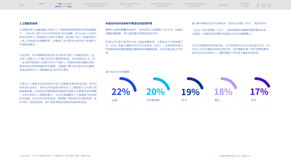Click the paragraph starting 尽管对人工智能在2026年
291x163 pixels.
click(x=58, y=93)
